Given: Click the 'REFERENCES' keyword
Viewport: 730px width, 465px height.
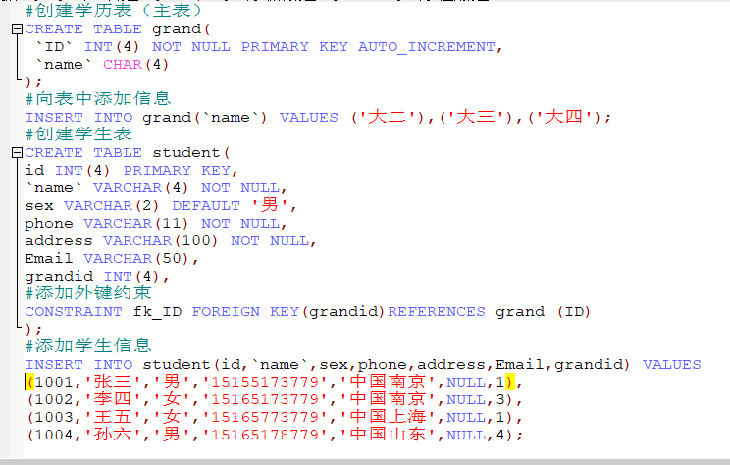Looking at the screenshot, I should point(437,312).
